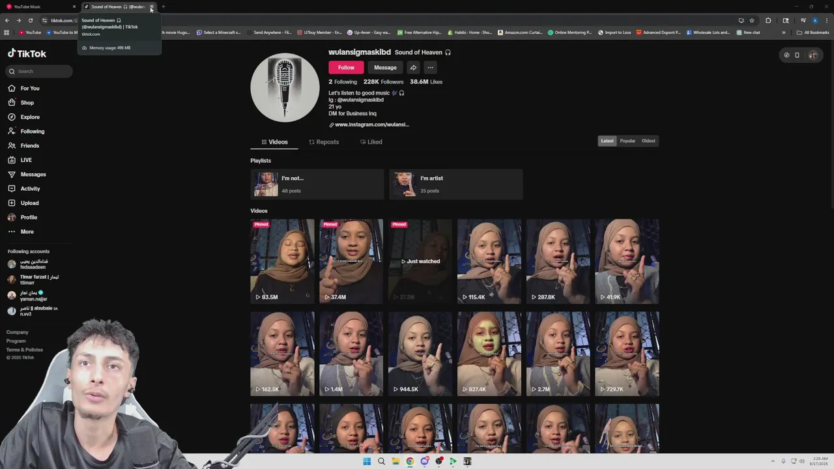Show hidden system tray icons
Viewport: 834px width, 469px height.
pos(773,461)
